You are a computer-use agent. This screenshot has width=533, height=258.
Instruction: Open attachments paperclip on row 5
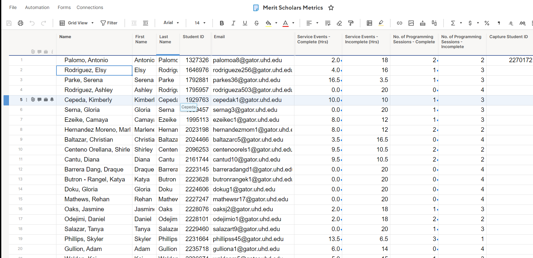(x=33, y=100)
